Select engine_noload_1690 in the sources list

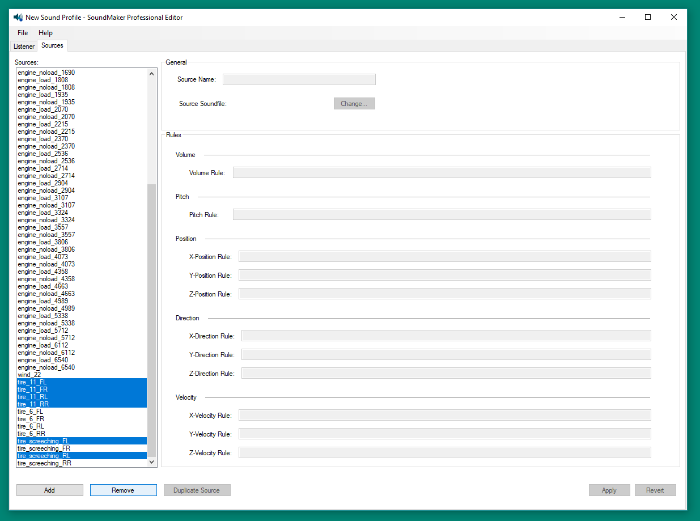click(x=82, y=73)
